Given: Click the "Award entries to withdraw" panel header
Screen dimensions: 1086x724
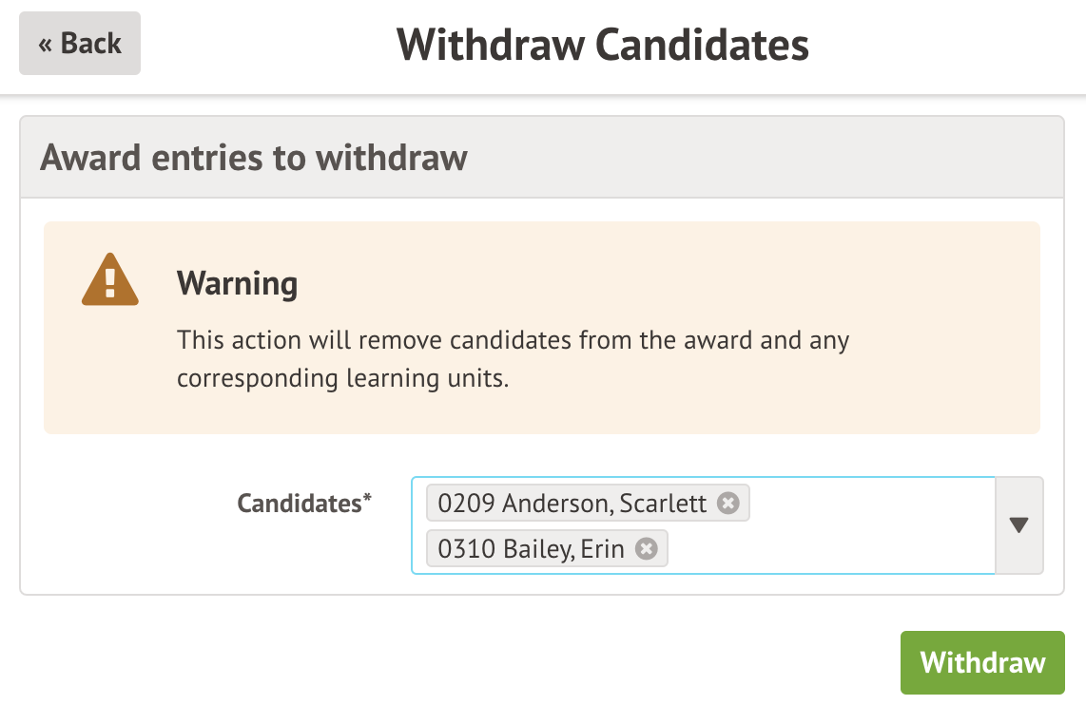Looking at the screenshot, I should click(254, 158).
